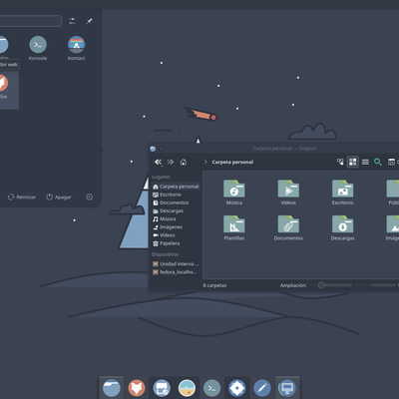Select Escritorio in the places sidebar
This screenshot has height=399, width=399.
point(176,195)
